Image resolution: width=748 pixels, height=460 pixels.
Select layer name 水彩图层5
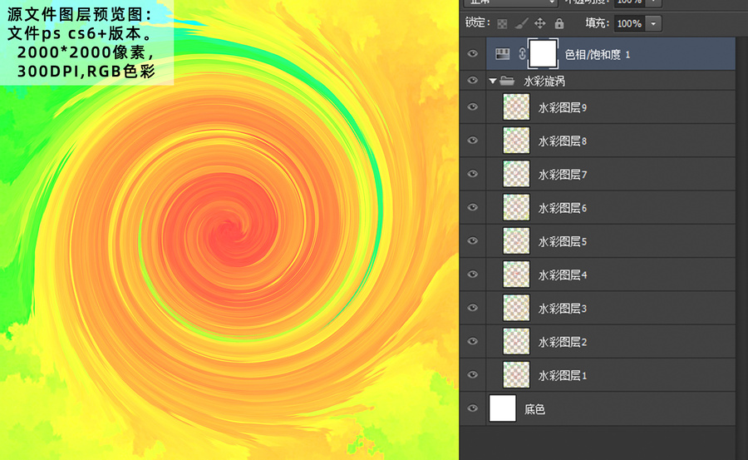pos(563,241)
